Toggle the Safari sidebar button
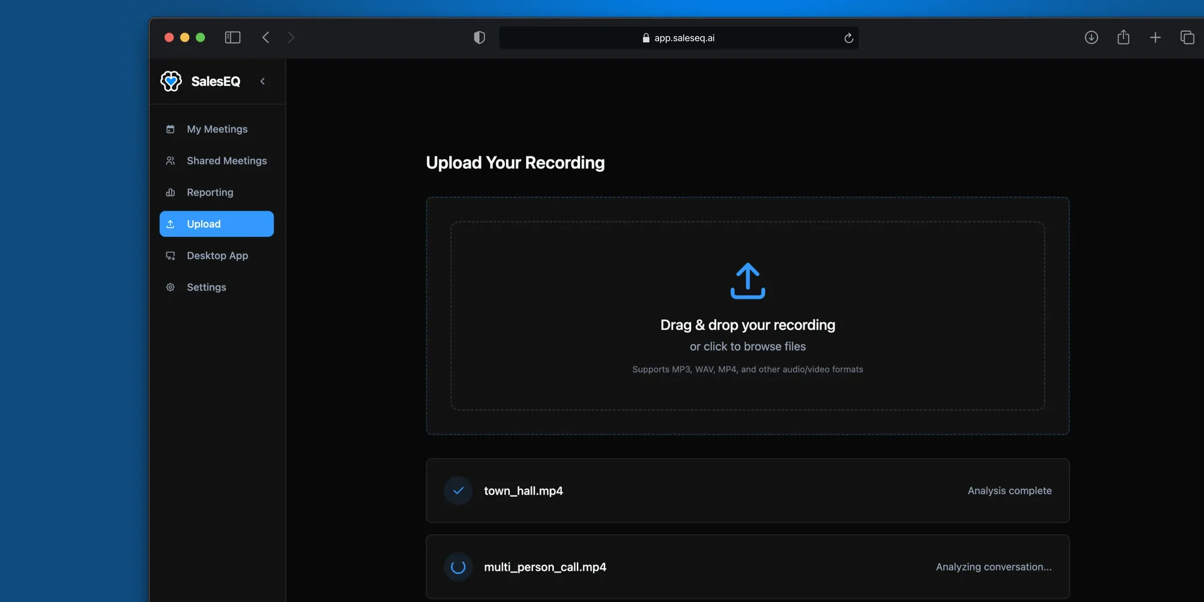1204x602 pixels. coord(233,38)
